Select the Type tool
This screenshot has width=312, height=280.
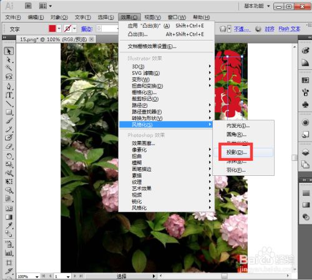pos(9,95)
